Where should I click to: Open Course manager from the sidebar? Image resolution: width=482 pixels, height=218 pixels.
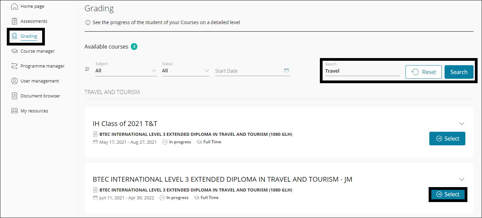tap(37, 51)
